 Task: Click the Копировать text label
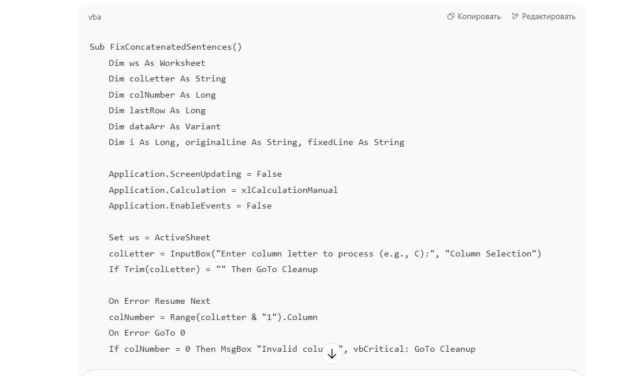pos(479,16)
